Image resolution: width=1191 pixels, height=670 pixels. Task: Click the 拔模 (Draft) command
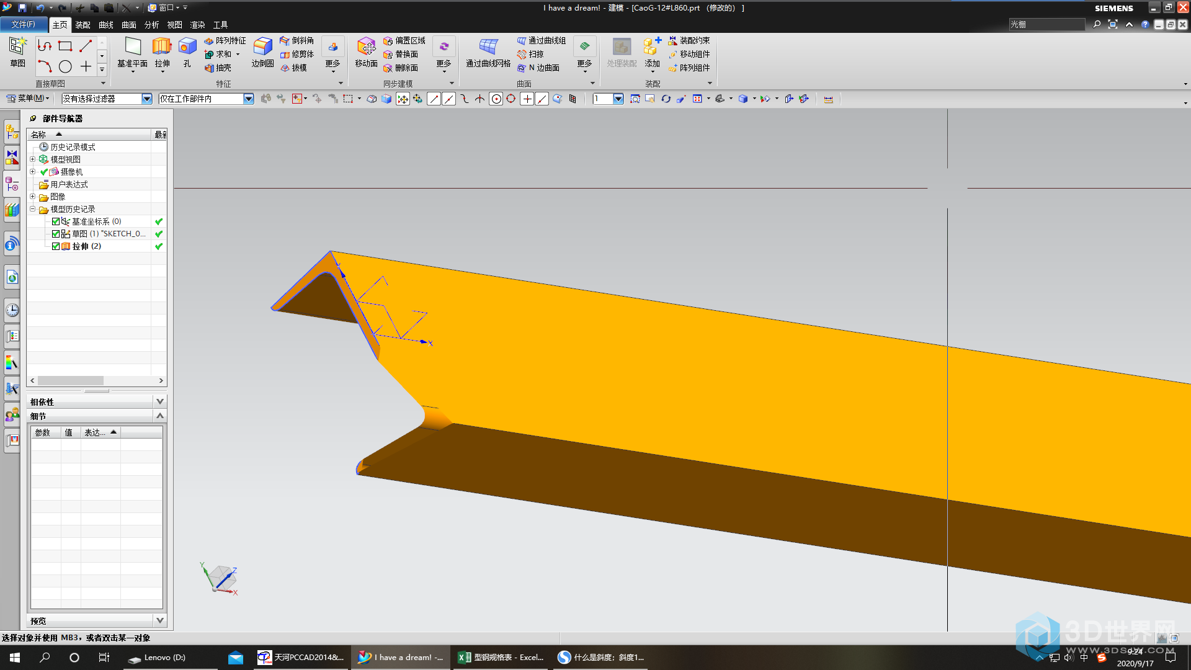[x=293, y=68]
